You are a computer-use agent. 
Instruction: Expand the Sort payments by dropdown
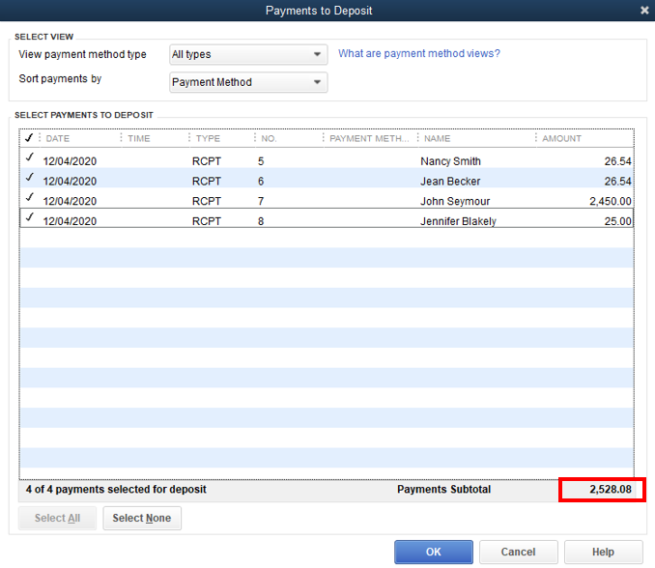[248, 82]
